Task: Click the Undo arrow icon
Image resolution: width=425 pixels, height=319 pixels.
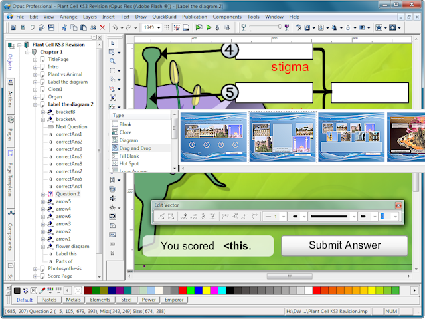Action: [114, 27]
